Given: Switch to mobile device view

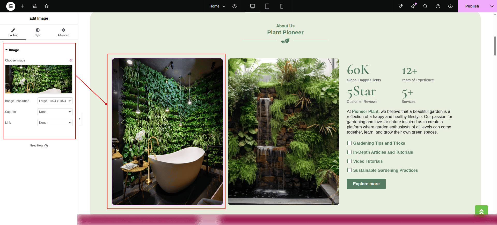Looking at the screenshot, I should pos(282,6).
